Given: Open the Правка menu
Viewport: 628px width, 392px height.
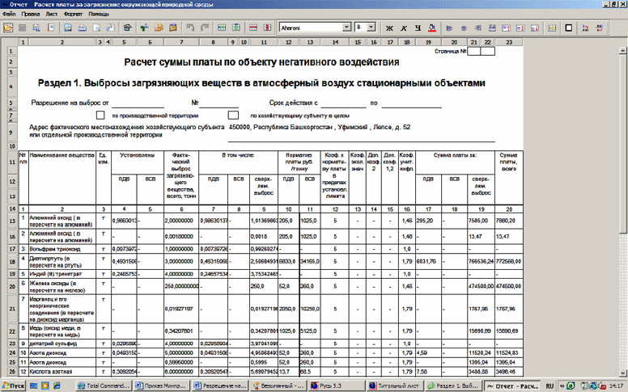Looking at the screenshot, I should click(x=31, y=14).
